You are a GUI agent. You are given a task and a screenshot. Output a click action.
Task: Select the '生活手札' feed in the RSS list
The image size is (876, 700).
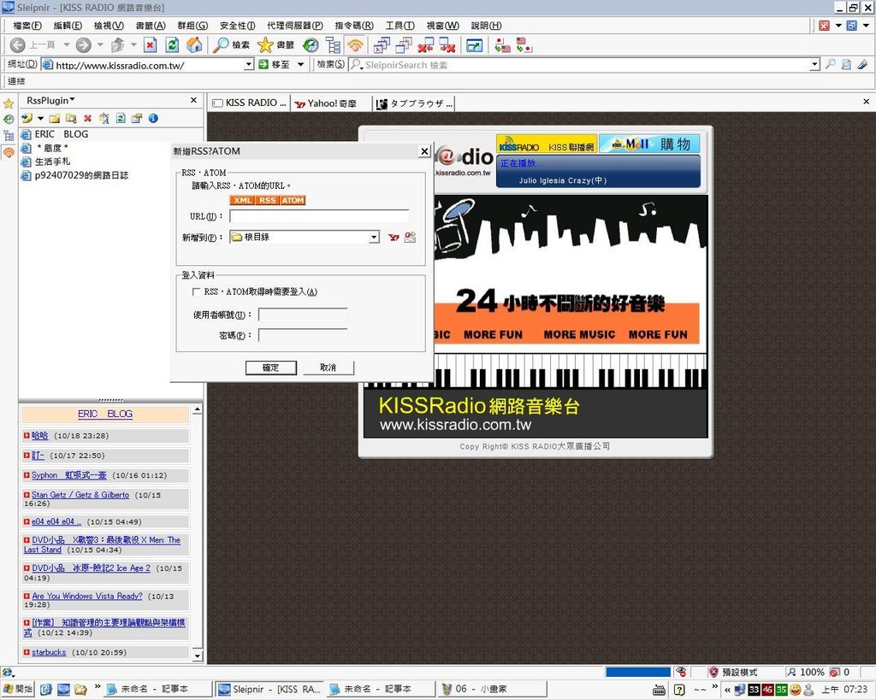(x=52, y=162)
